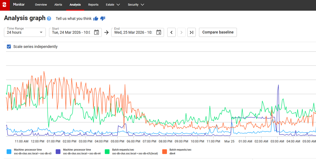Click the green Batch requests/sec legend swatch
Viewport: 316px width, 160px height.
click(107, 151)
